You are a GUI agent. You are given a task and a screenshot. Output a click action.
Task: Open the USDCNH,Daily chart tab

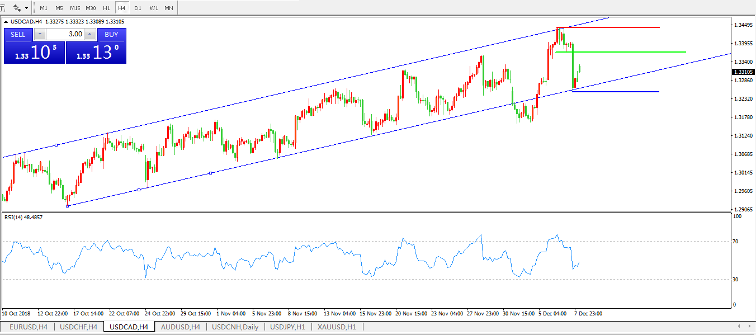pos(235,327)
